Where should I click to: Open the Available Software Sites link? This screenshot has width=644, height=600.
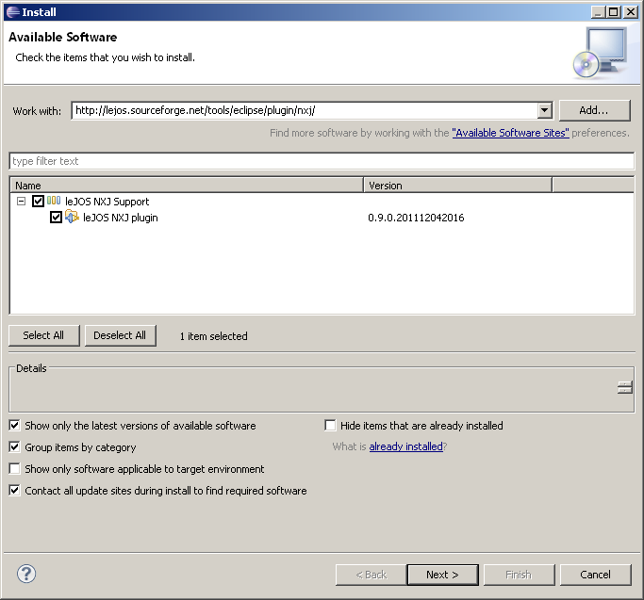click(510, 133)
